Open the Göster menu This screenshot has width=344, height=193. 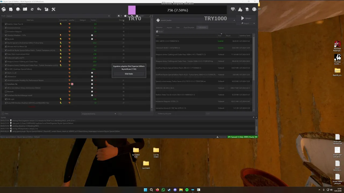pyautogui.click(x=10, y=5)
